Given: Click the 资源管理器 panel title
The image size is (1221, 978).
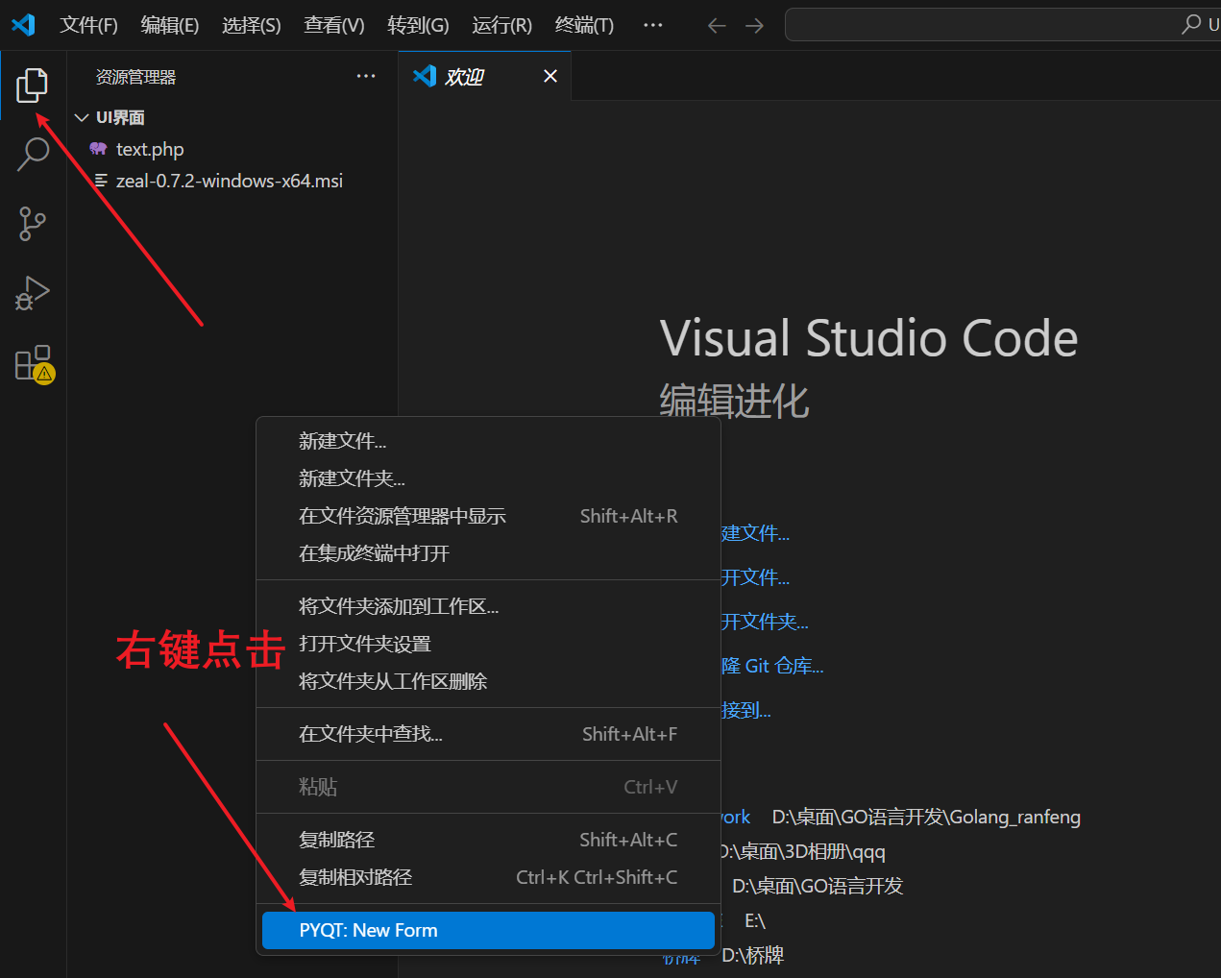Looking at the screenshot, I should pos(135,77).
